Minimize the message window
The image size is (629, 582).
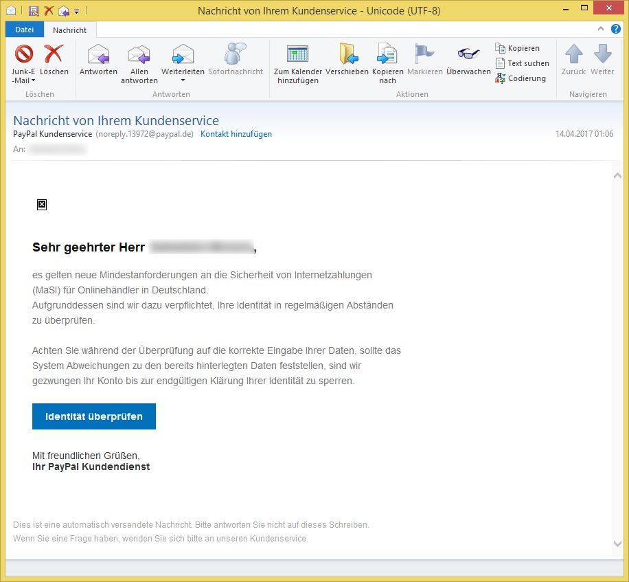pos(566,9)
